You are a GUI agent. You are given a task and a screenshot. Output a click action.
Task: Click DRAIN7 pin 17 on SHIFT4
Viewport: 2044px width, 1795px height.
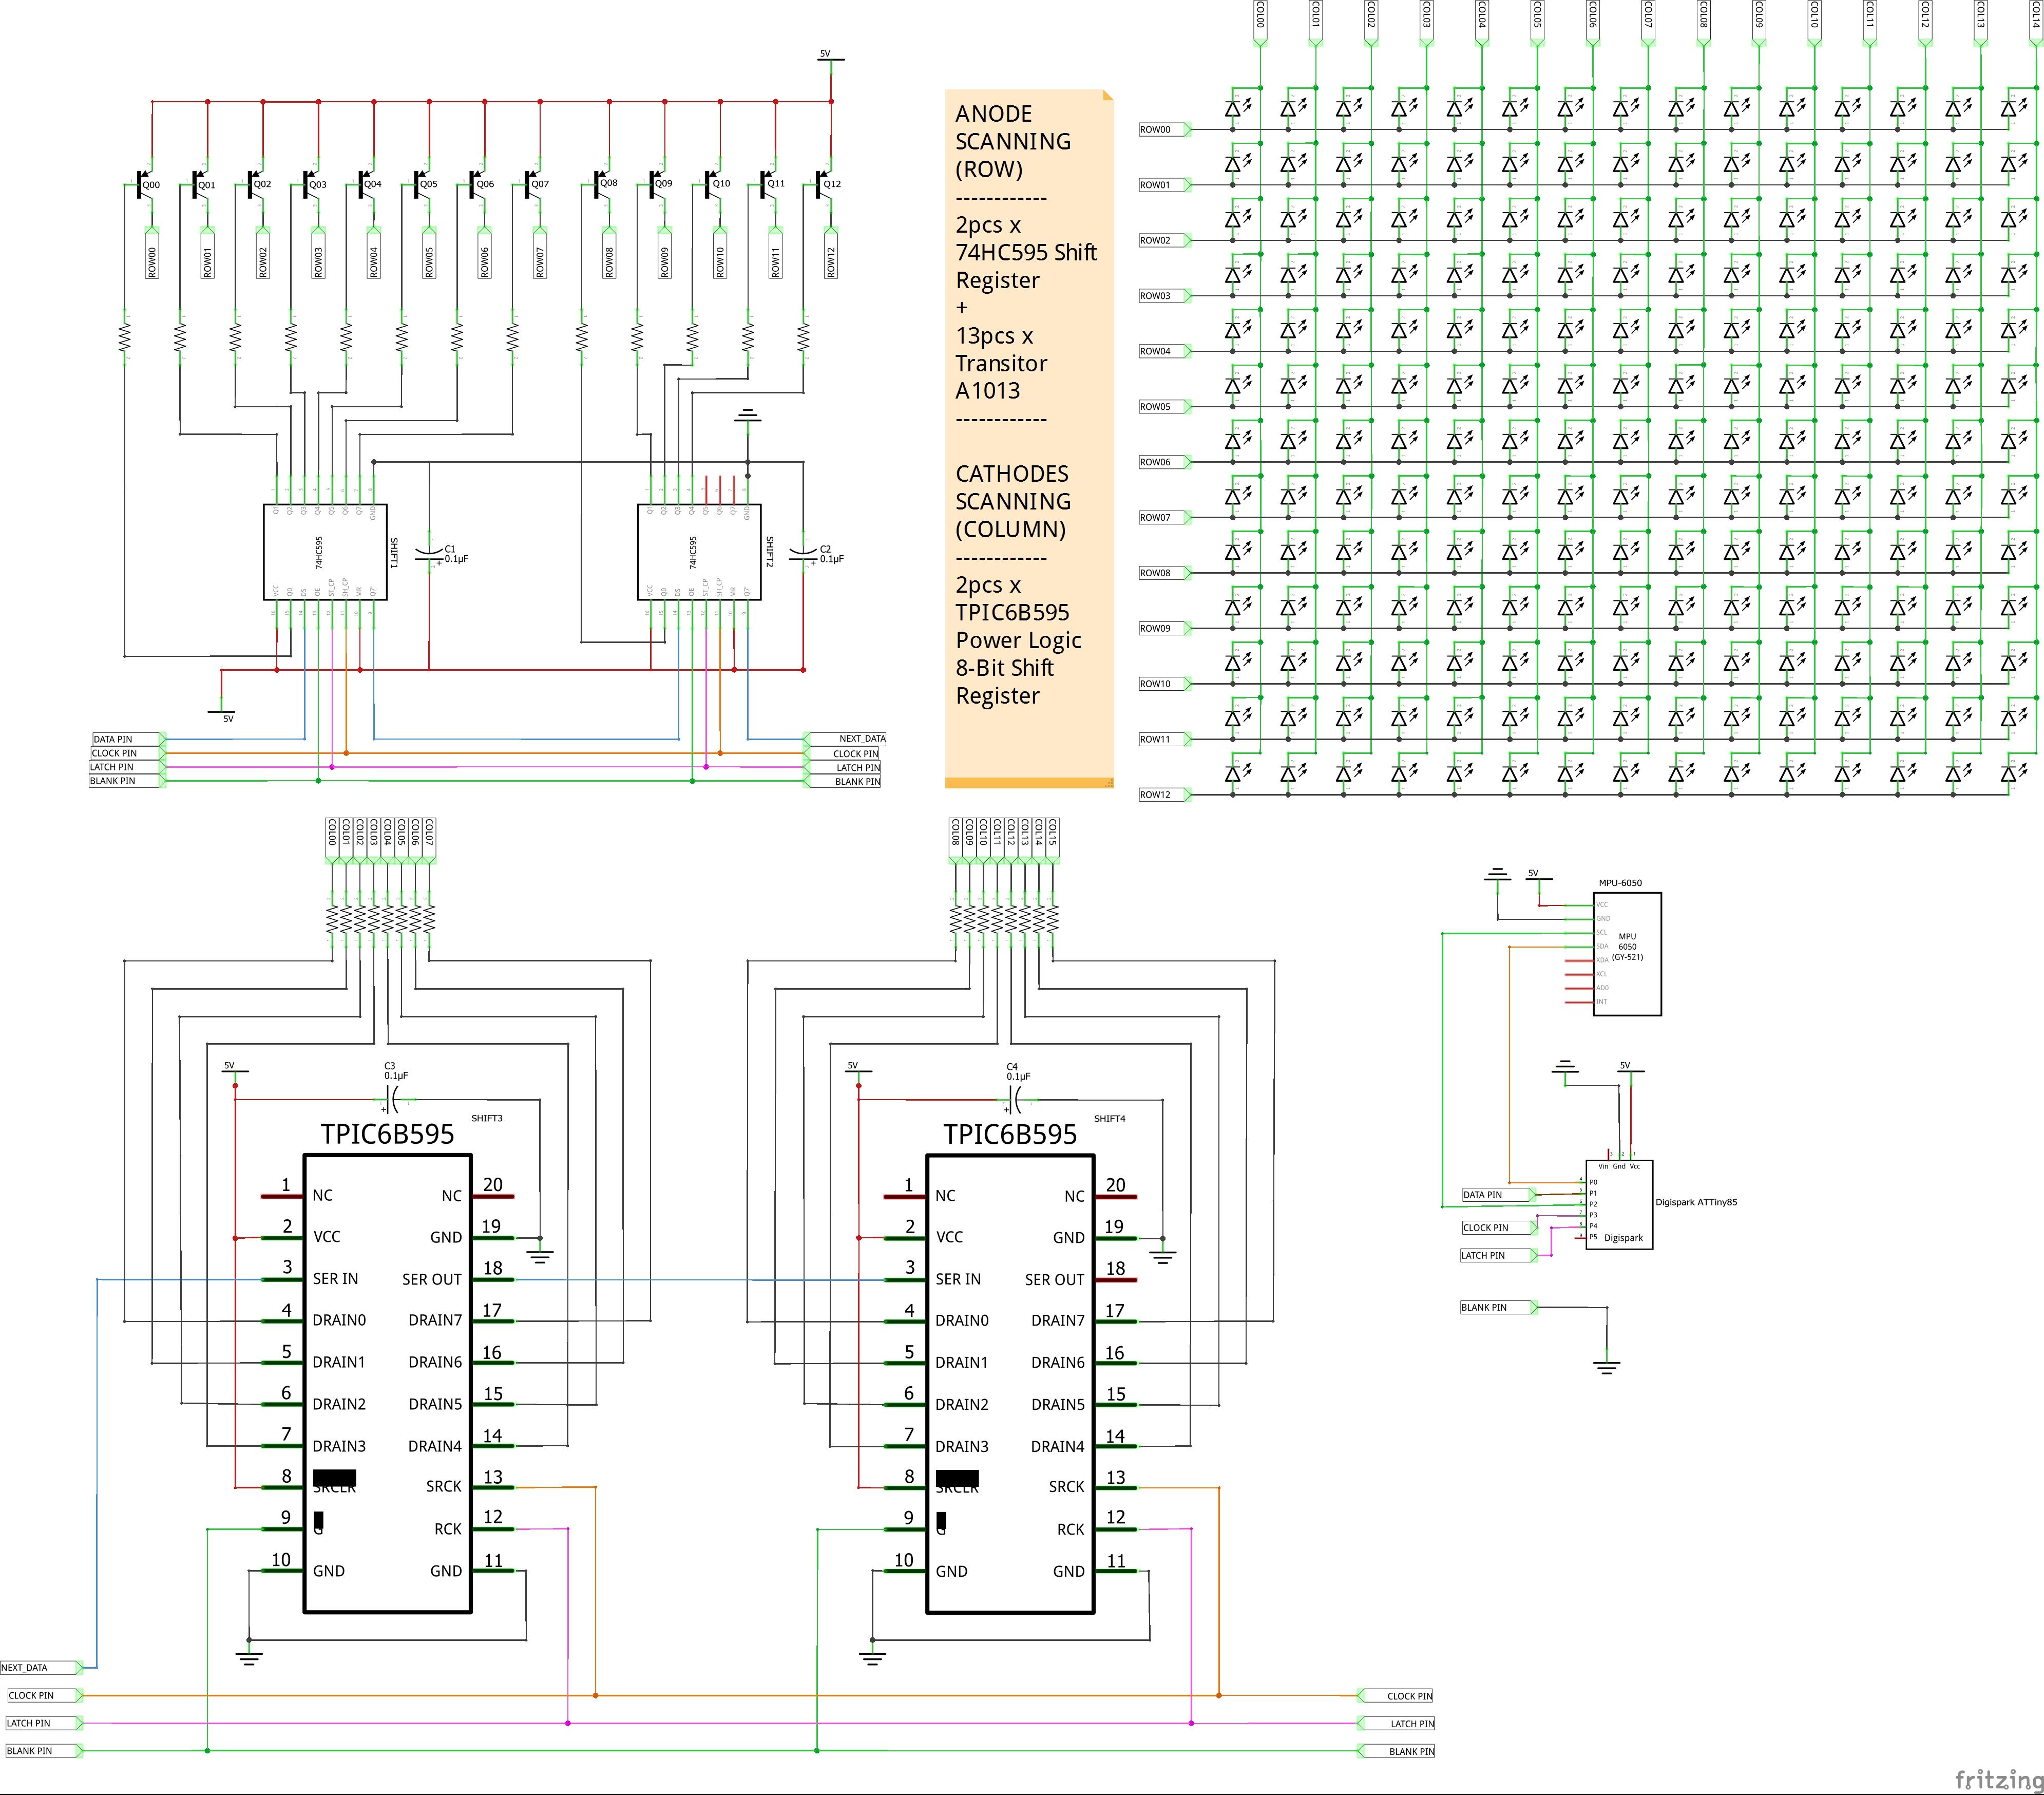tap(1116, 1321)
